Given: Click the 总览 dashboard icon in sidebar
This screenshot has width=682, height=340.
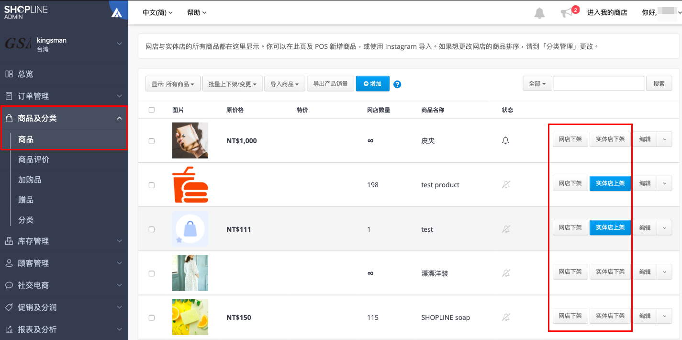Looking at the screenshot, I should point(9,74).
